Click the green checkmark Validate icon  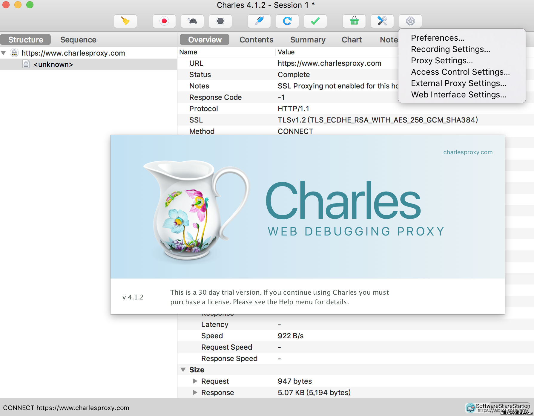pyautogui.click(x=315, y=21)
